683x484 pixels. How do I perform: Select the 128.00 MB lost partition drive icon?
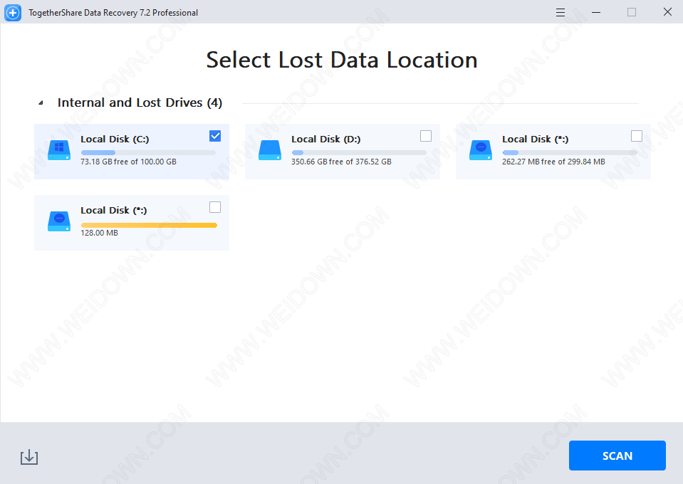pyautogui.click(x=59, y=221)
